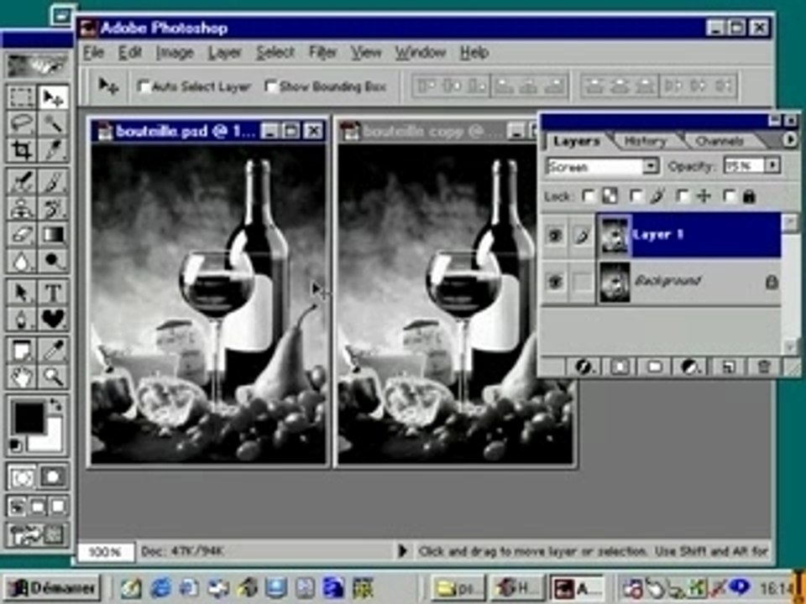Enable Show Bounding Box checkbox

pyautogui.click(x=271, y=86)
